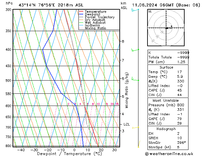Click the yellow wind barb at 700 hPa
The width and height of the screenshot is (203, 156).
click(136, 127)
